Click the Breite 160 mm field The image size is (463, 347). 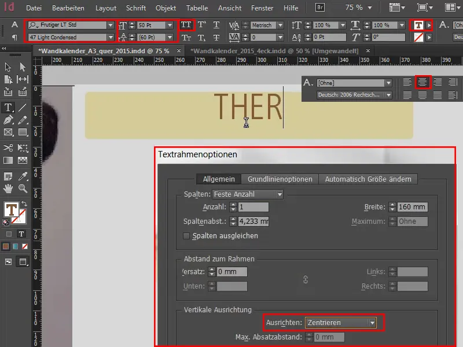[x=412, y=207]
